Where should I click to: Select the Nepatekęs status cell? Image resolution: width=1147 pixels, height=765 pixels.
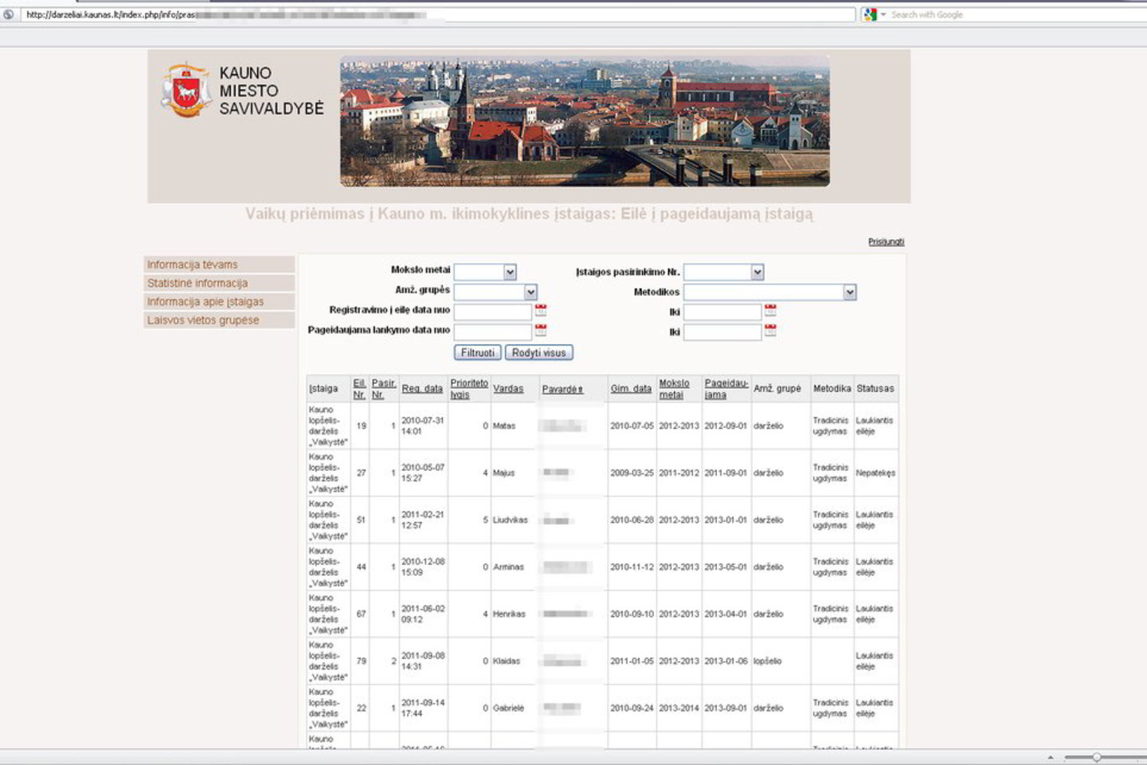(875, 473)
